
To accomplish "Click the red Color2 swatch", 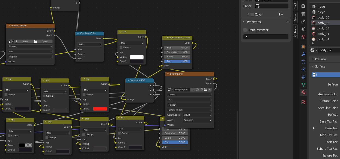I will click(100, 108).
